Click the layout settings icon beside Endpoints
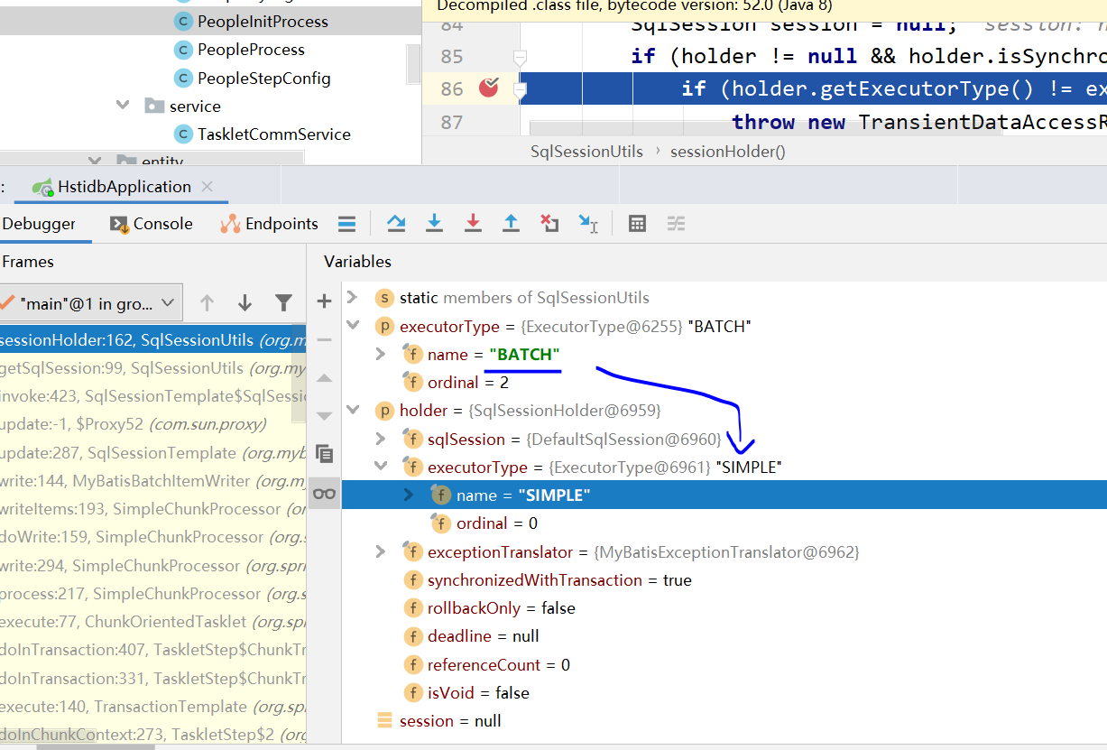Viewport: 1107px width, 750px height. (346, 224)
